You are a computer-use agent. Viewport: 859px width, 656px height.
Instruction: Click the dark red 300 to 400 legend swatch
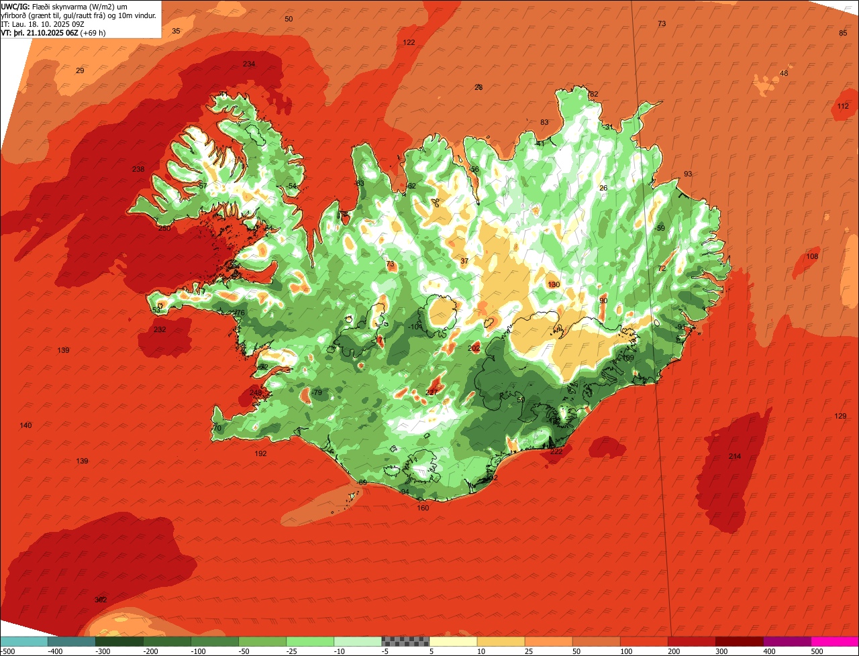(739, 641)
